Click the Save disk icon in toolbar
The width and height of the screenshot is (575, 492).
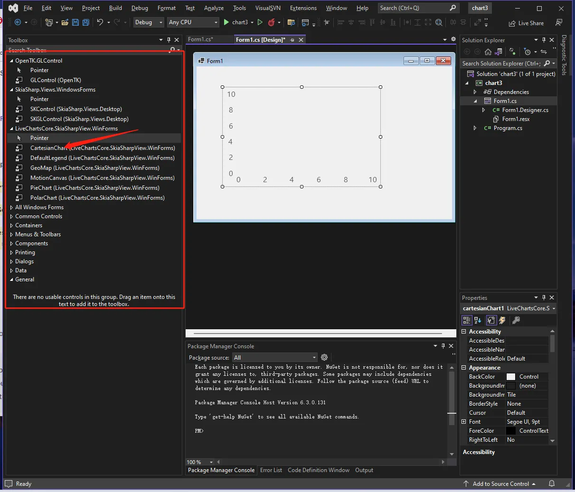[x=75, y=22]
